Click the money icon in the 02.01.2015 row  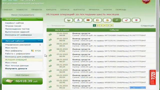[50, 81]
